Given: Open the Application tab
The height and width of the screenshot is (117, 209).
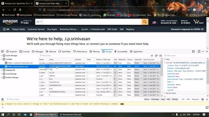Looking at the screenshot, I should [136, 51].
